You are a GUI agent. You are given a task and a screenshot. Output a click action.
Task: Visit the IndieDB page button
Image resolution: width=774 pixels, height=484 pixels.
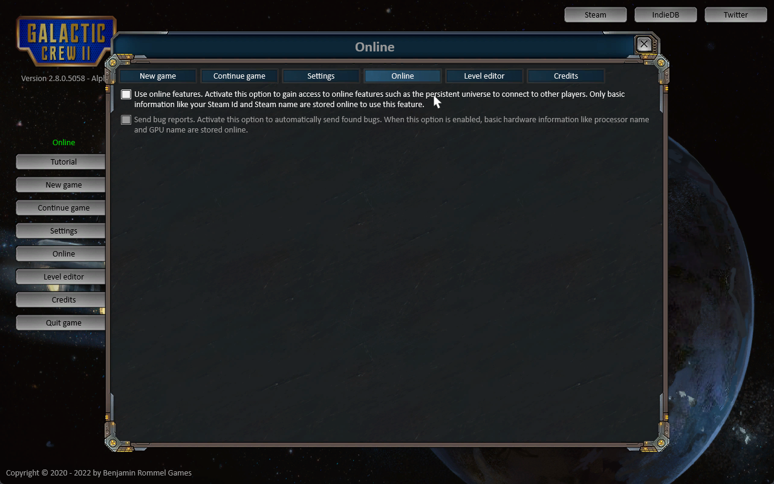(x=666, y=15)
